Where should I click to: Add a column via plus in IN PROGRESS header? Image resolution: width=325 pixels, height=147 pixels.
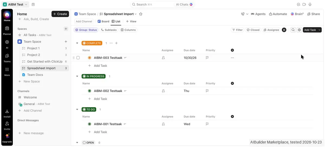[x=232, y=83]
